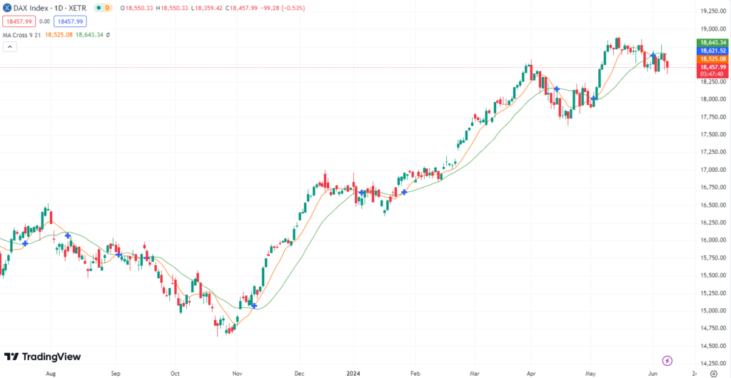Open symbol search via DAX Index title
Image resolution: width=731 pixels, height=378 pixels.
pos(51,8)
